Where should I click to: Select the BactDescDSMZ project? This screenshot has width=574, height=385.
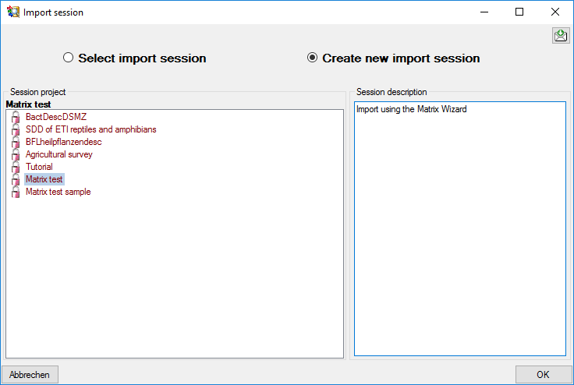point(56,117)
